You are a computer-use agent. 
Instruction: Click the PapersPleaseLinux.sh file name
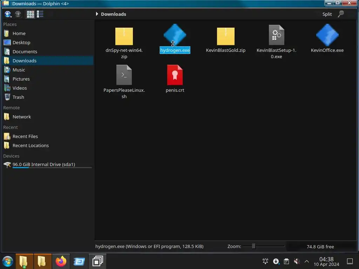pyautogui.click(x=124, y=93)
